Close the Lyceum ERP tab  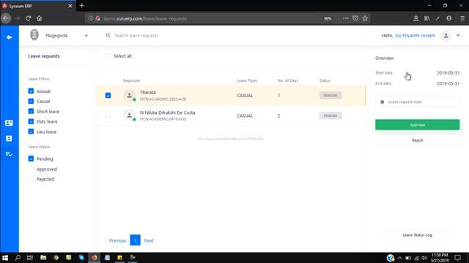pyautogui.click(x=70, y=6)
